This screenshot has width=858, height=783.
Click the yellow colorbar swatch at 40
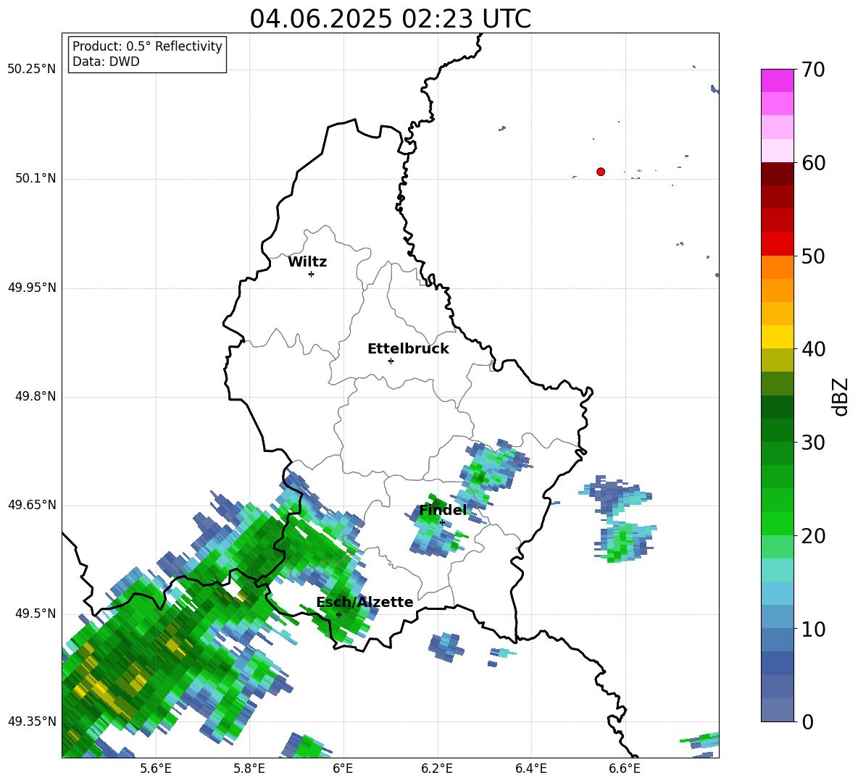[777, 337]
